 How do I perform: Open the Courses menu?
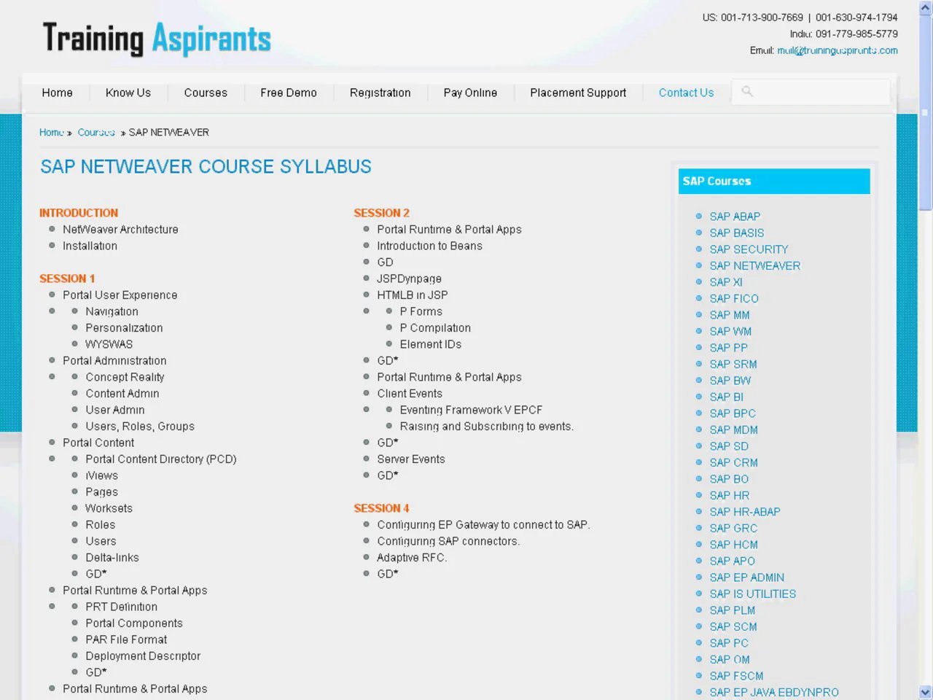coord(206,93)
